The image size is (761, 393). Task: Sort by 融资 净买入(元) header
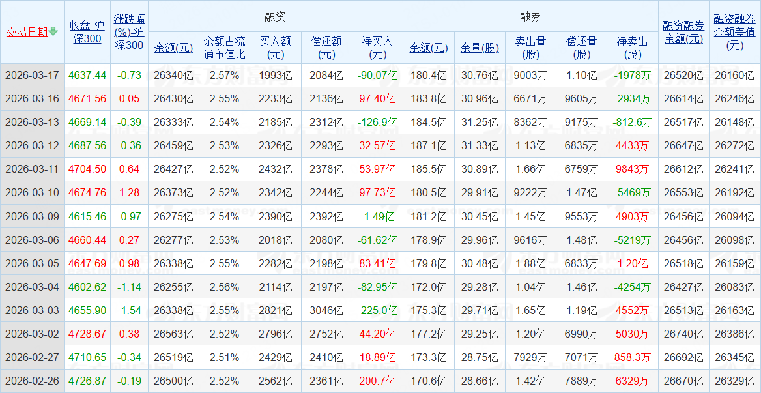[378, 48]
